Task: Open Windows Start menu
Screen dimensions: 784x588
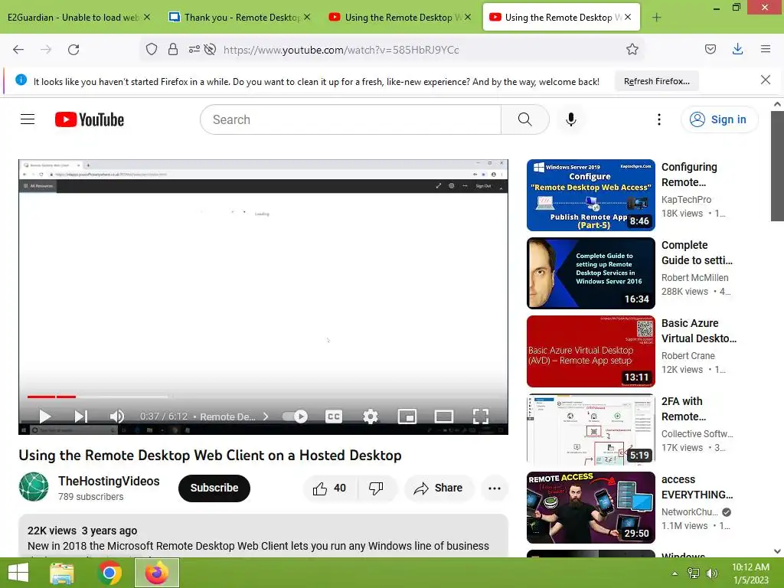Action: click(18, 573)
